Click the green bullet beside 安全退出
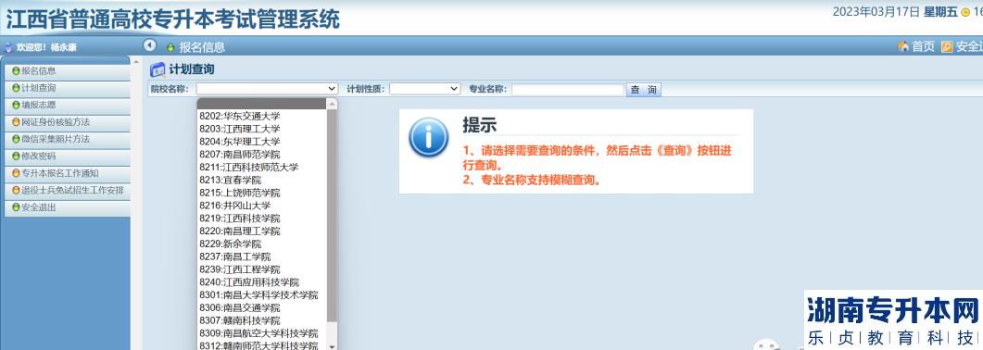Screen dimensions: 983x350 click(17, 207)
